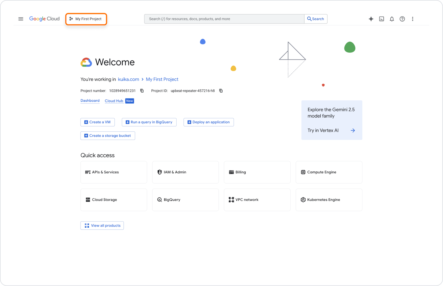Image resolution: width=443 pixels, height=286 pixels.
Task: Click the plus icon on Create a VM
Action: [x=86, y=122]
